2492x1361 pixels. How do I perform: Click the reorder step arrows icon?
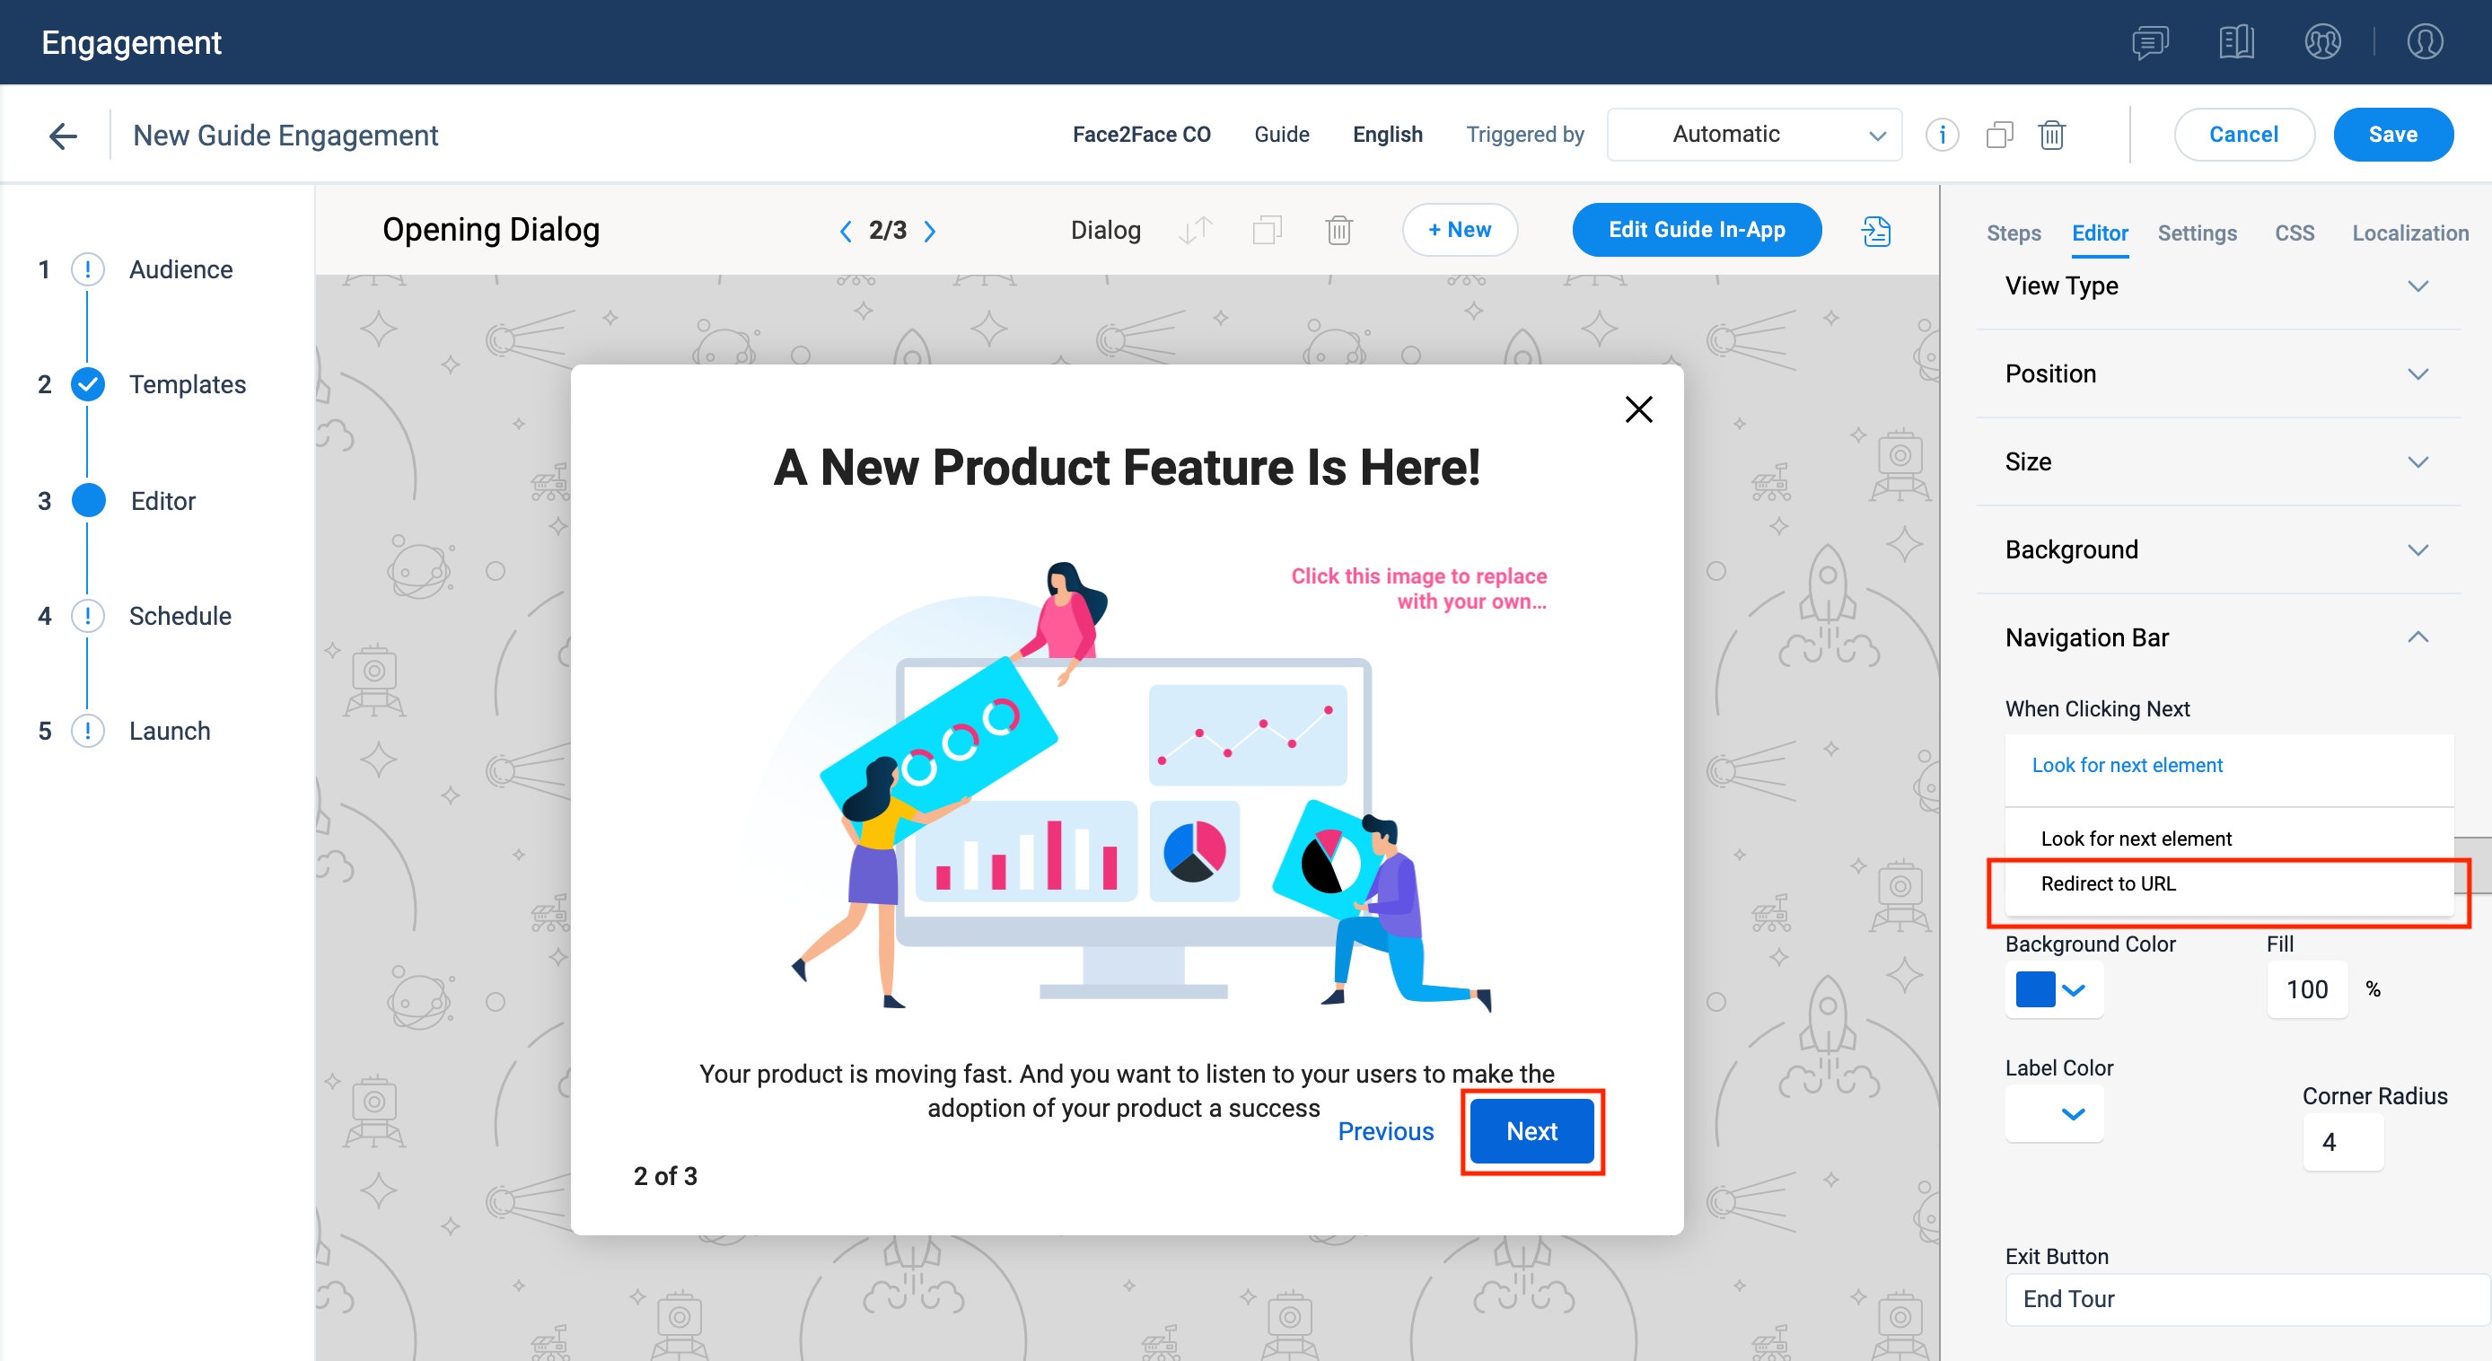coord(1196,230)
